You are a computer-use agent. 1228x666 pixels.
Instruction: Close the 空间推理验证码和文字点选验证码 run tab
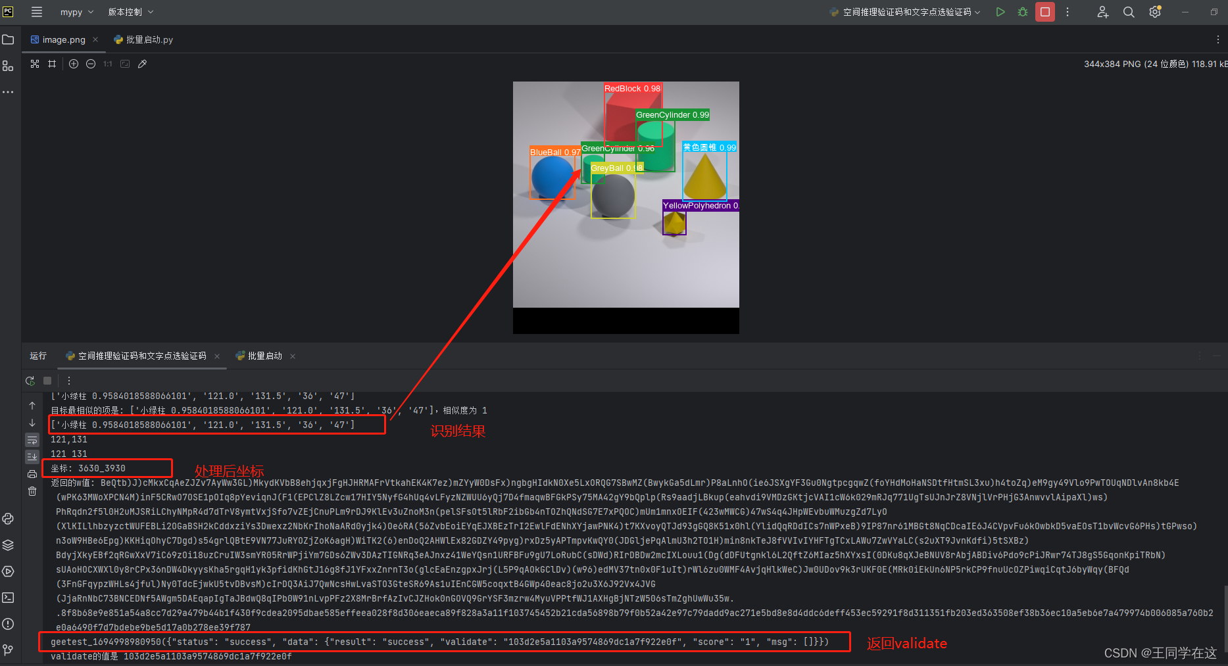tap(217, 356)
